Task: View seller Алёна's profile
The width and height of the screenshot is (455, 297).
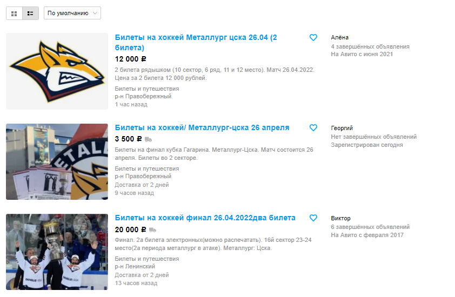Action: 339,37
